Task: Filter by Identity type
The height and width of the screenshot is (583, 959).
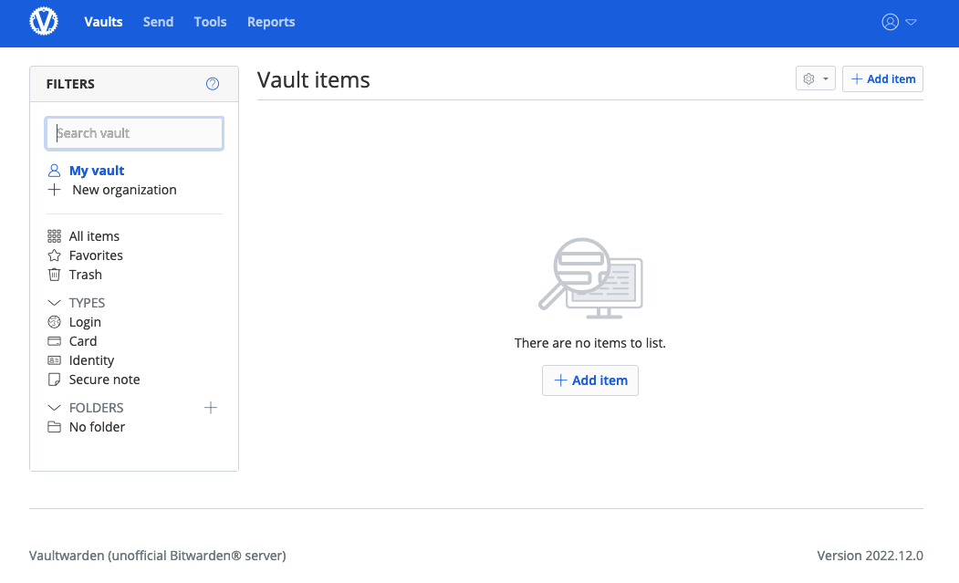Action: click(91, 360)
